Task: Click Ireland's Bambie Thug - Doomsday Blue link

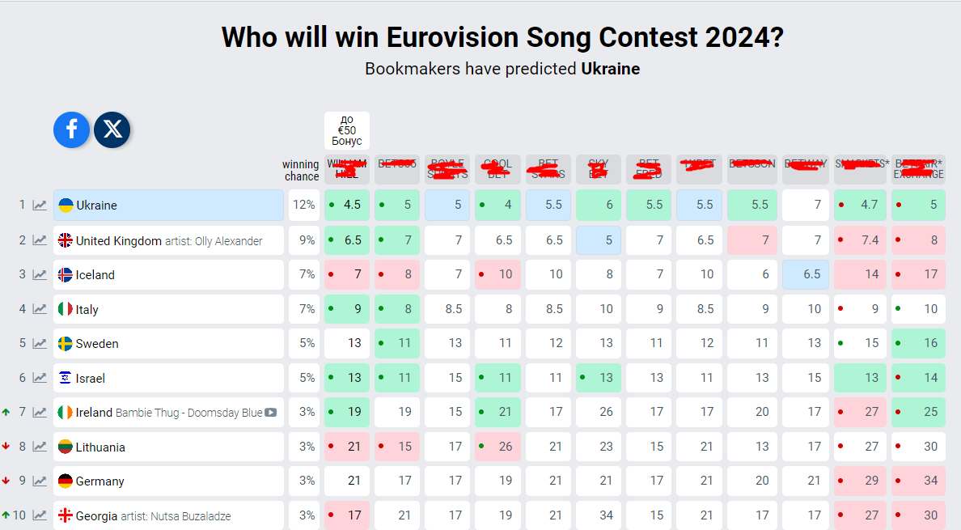Action: pyautogui.click(x=189, y=413)
